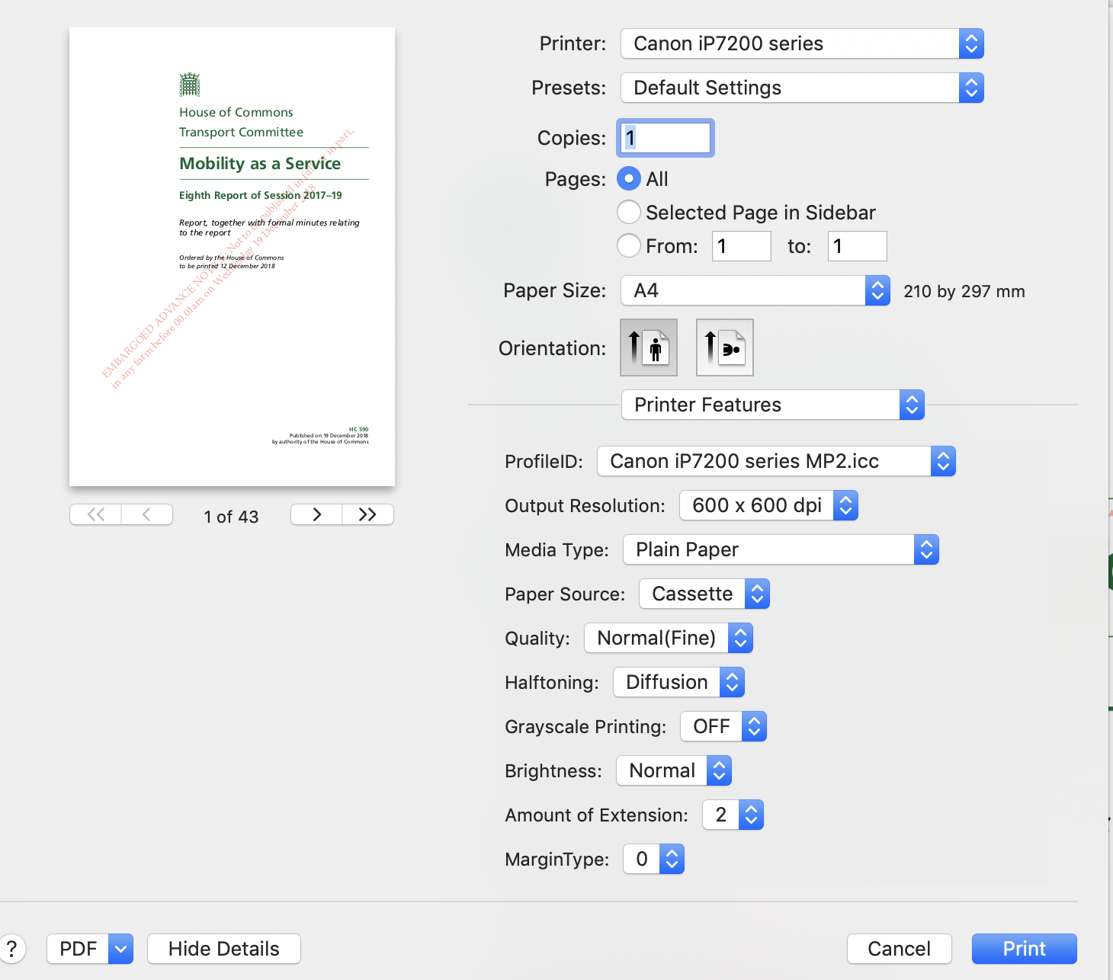This screenshot has height=980, width=1113.
Task: Click the Copies input field
Action: (666, 138)
